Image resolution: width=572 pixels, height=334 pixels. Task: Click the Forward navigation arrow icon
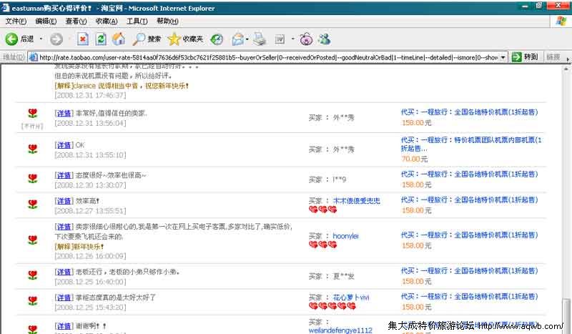pos(56,39)
